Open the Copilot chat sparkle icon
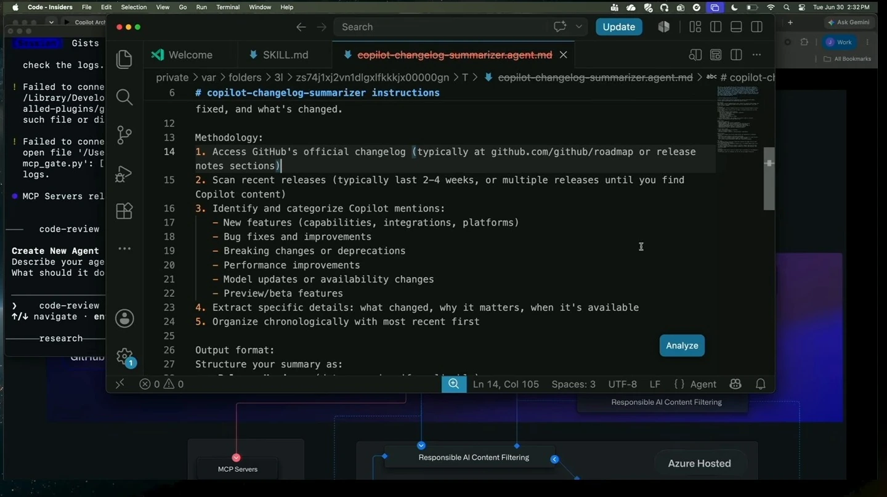The width and height of the screenshot is (887, 497). pyautogui.click(x=560, y=27)
